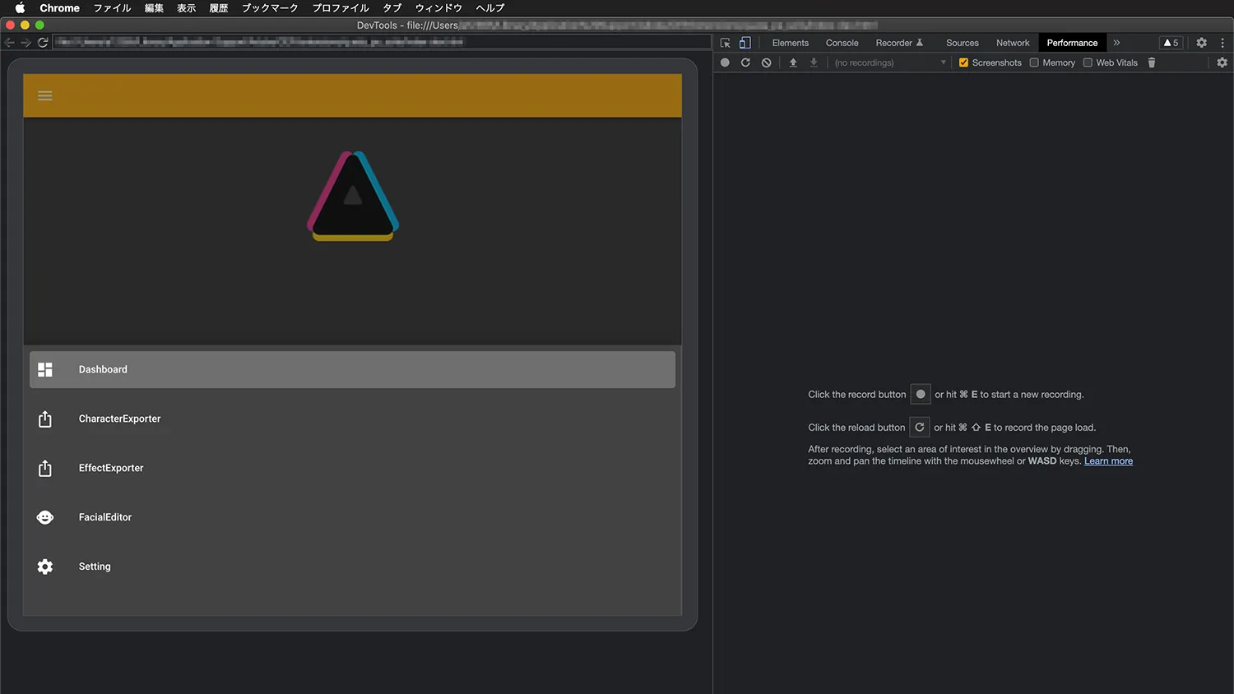1234x694 pixels.
Task: Toggle the device toolbar icon
Action: 744,42
